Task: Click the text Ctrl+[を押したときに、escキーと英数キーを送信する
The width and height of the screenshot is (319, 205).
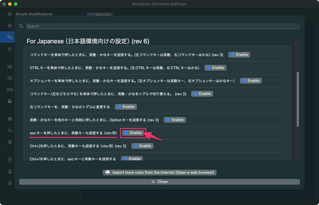Action: (73, 159)
